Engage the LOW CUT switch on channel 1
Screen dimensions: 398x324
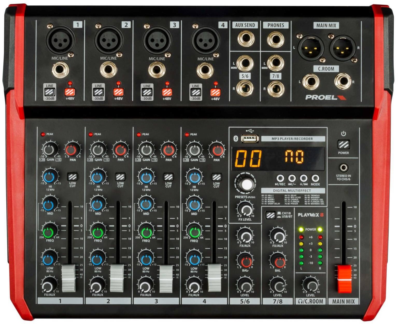click(73, 177)
